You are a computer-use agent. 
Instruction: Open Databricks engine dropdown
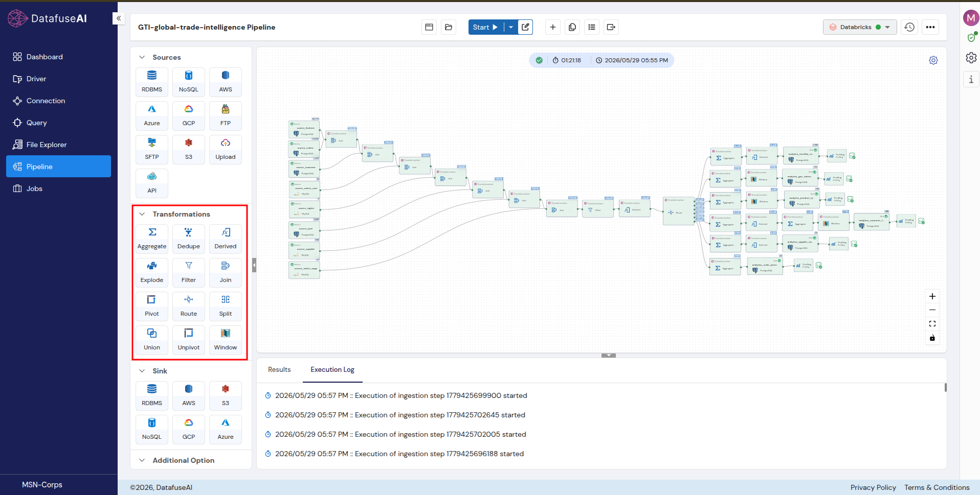pyautogui.click(x=860, y=27)
